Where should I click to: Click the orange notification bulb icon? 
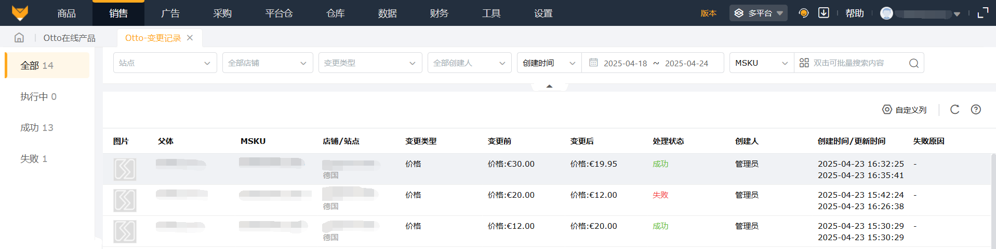point(803,13)
